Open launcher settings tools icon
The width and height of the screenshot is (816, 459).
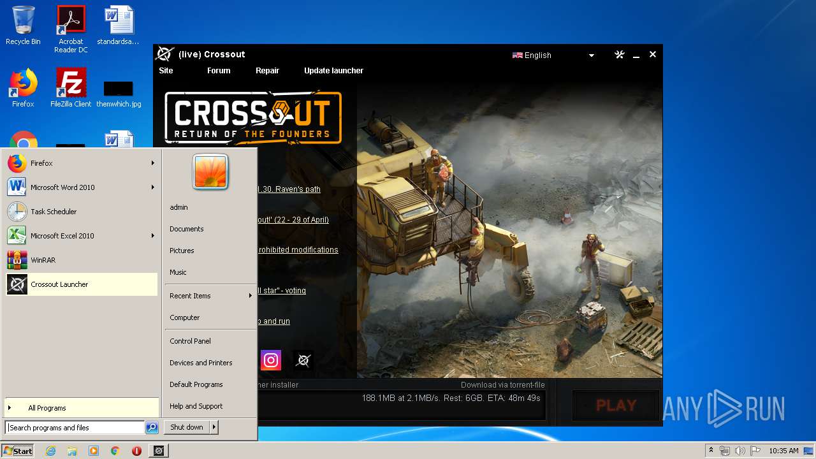click(x=619, y=55)
